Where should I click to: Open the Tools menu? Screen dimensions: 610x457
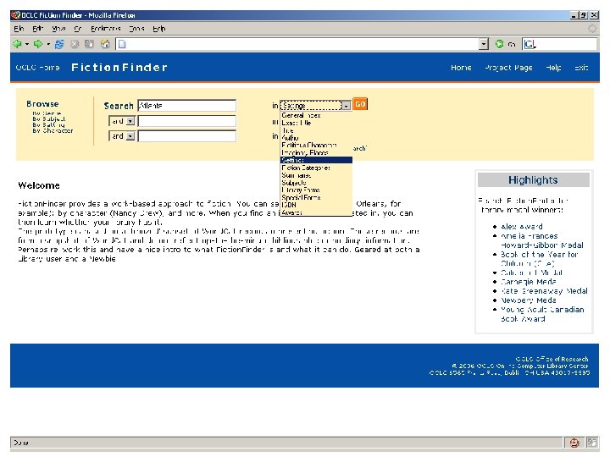(x=136, y=29)
